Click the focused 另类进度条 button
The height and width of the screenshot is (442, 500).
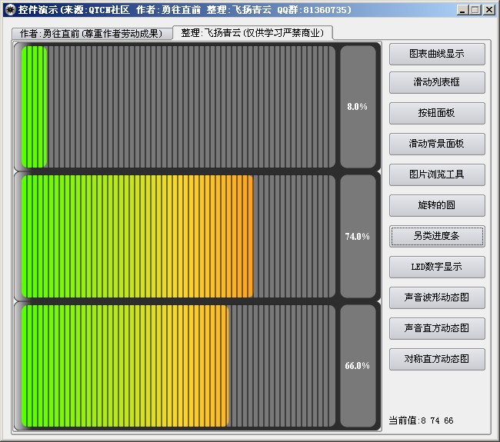click(x=437, y=236)
